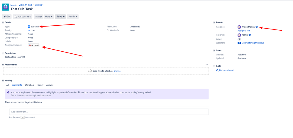Click Stop watching this issue link

click(253, 43)
